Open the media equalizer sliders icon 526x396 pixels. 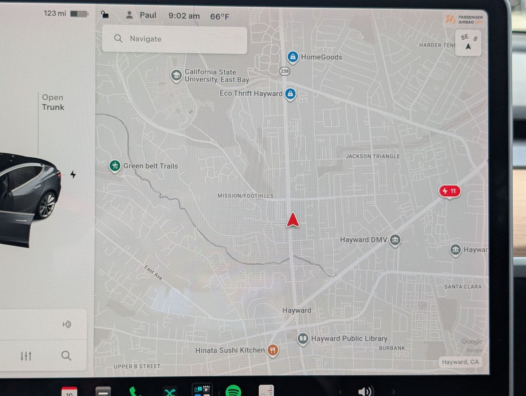26,356
